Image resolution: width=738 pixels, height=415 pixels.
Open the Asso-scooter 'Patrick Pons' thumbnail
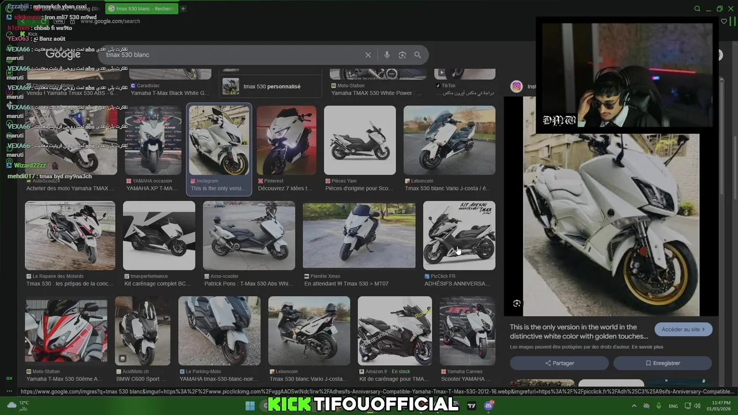click(x=248, y=235)
